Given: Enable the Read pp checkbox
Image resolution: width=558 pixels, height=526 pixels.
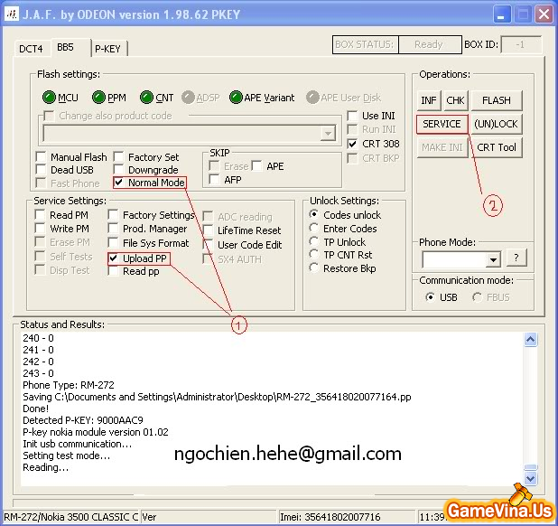Looking at the screenshot, I should tap(113, 271).
